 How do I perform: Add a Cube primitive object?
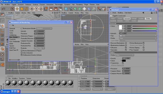pos(66,9)
